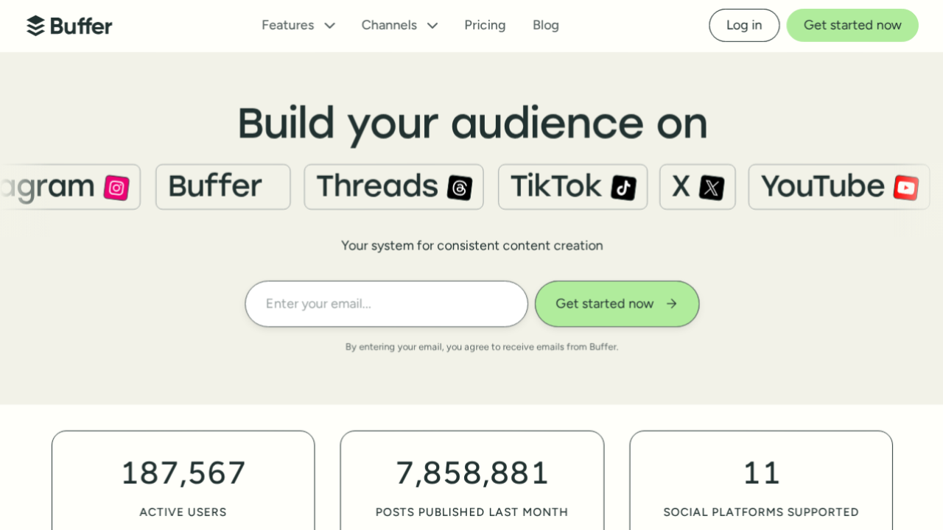Focus the Enter your email field
Image resolution: width=943 pixels, height=530 pixels.
tap(387, 303)
